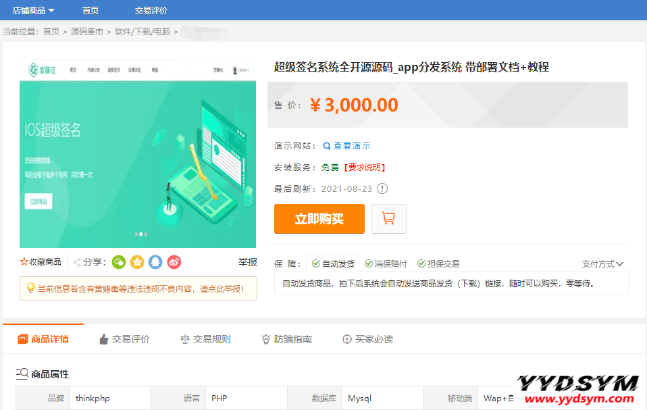
Task: Click the thumbs-up icon of 交易评价 tab
Action: pyautogui.click(x=103, y=339)
